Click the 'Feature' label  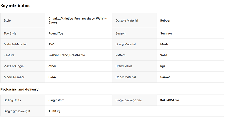[x=9, y=55]
